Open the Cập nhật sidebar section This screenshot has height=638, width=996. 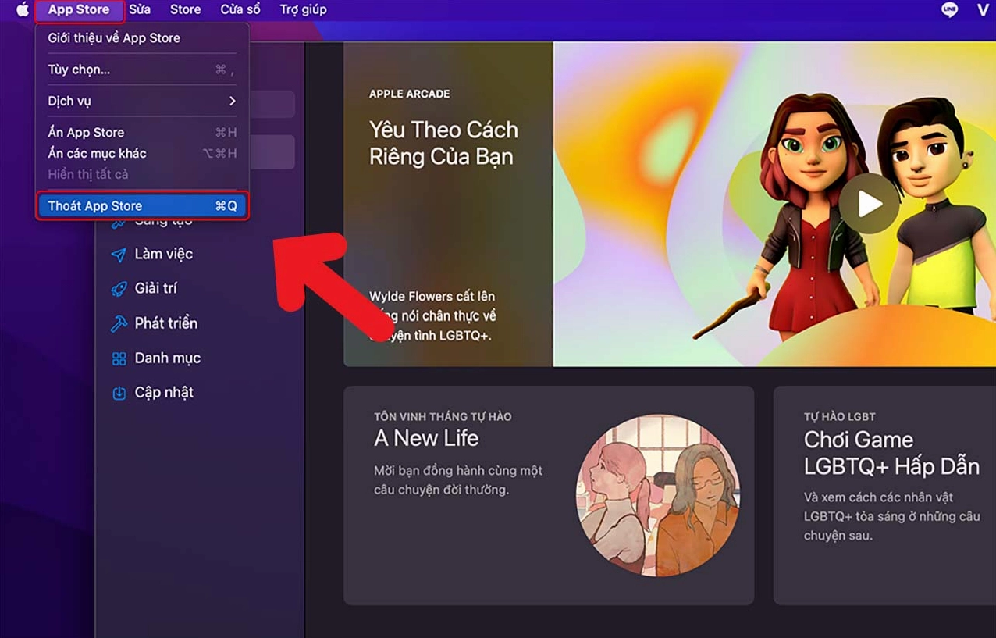(x=164, y=392)
